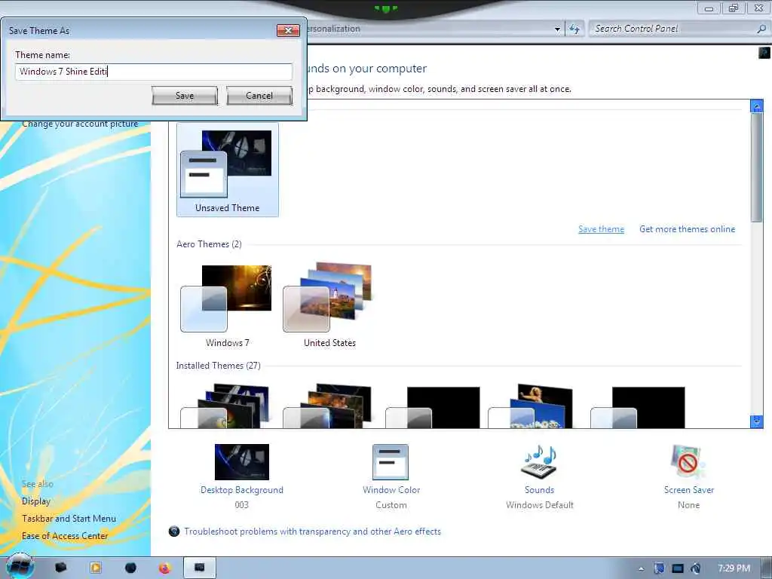The width and height of the screenshot is (772, 579).
Task: Click the themes list scrollbar thumb
Action: (756, 167)
